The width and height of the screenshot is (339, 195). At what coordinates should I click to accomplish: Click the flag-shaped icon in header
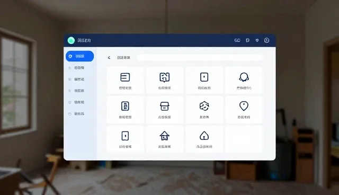[247, 40]
